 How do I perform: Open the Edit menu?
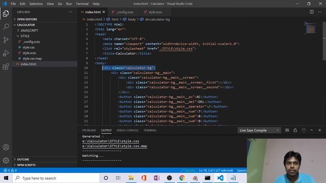22,4
